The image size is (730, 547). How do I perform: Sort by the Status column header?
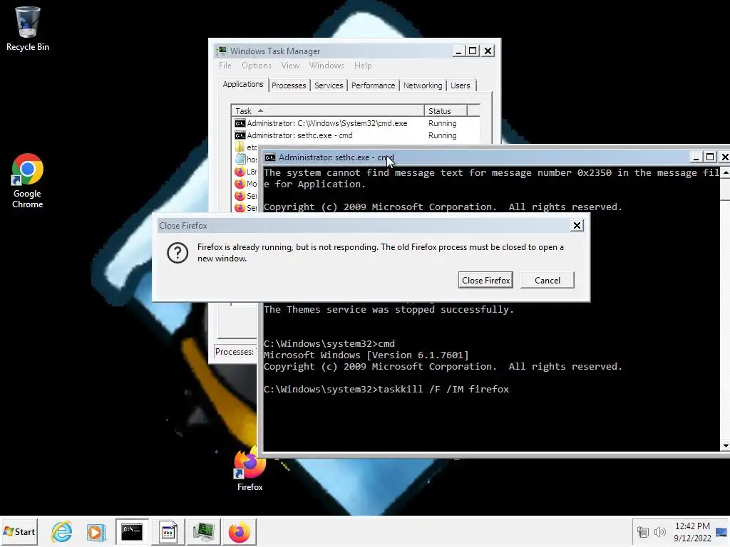pyautogui.click(x=445, y=110)
